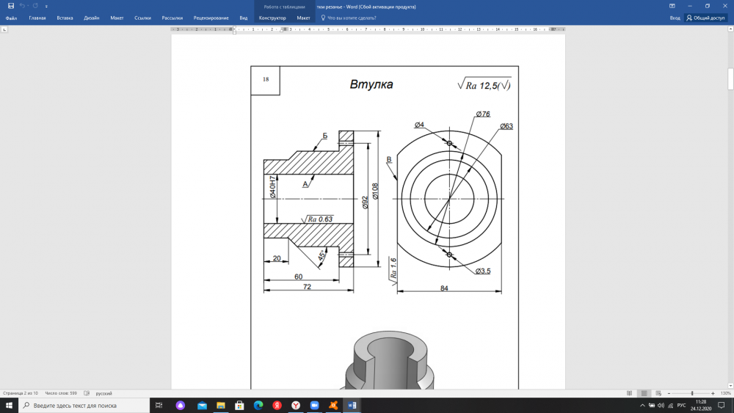This screenshot has height=413, width=734.
Task: Open the table tools Макет tab
Action: point(303,18)
